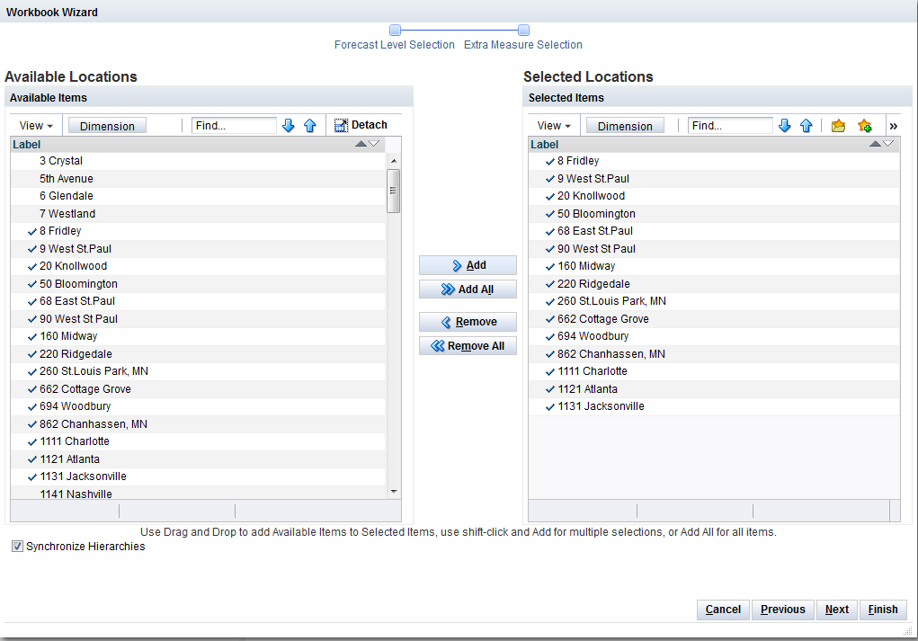Click Find previous up arrow in Available Items

click(x=309, y=125)
